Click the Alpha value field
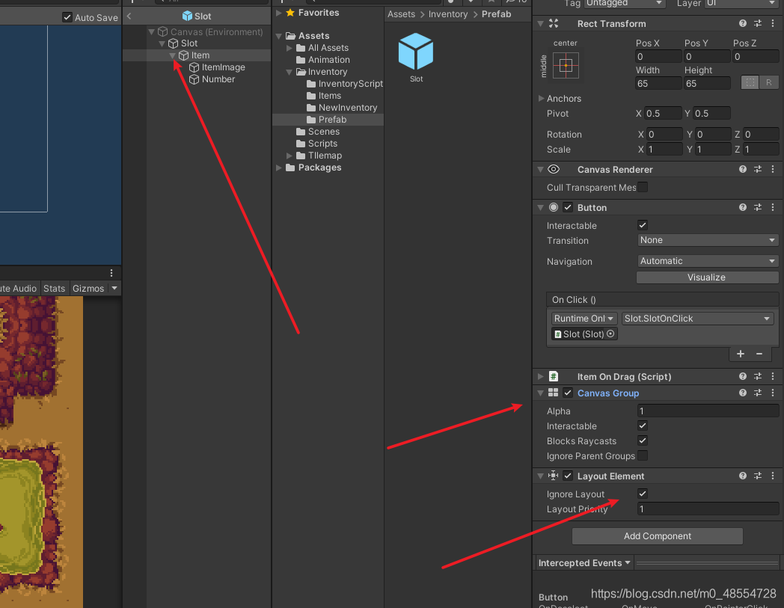This screenshot has width=784, height=608. click(708, 411)
